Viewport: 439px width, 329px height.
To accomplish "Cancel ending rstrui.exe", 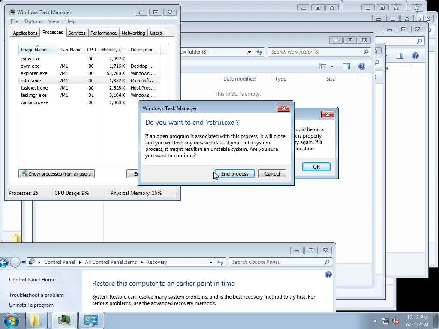I will point(272,174).
